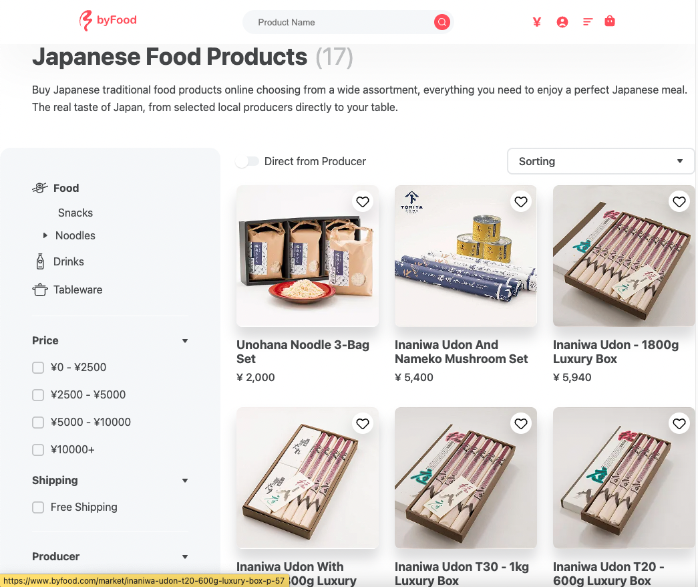Open the user account icon
The height and width of the screenshot is (587, 698).
[562, 22]
